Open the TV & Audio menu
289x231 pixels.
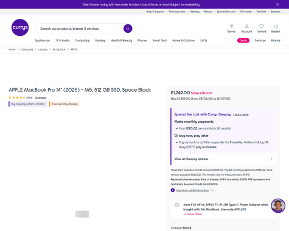63,41
